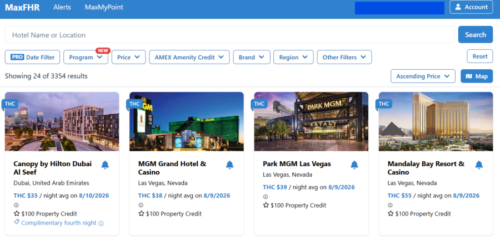Switch to Map view
The height and width of the screenshot is (241, 500).
pyautogui.click(x=477, y=76)
